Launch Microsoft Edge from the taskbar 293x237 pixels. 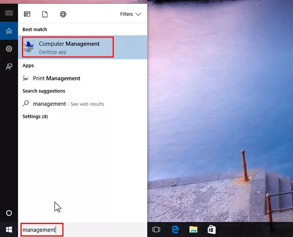point(175,229)
